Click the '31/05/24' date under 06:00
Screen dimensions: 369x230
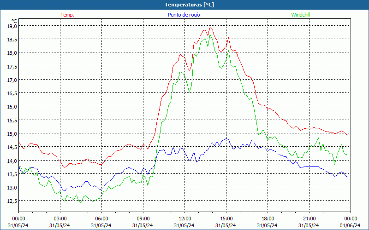coord(101,225)
